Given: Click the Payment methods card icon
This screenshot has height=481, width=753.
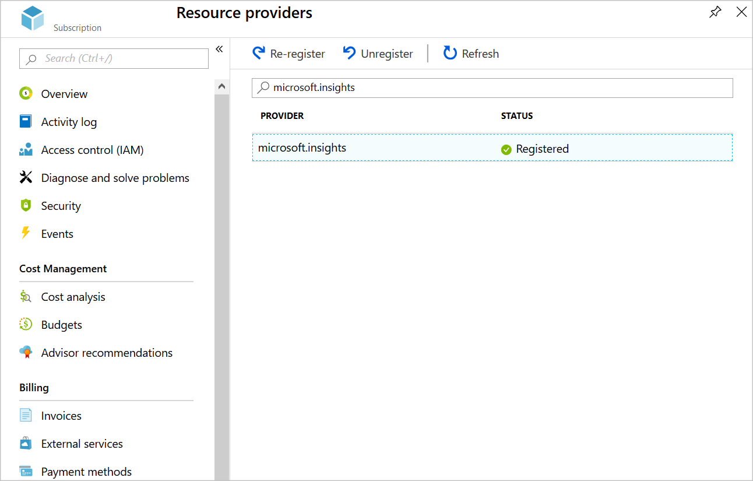Looking at the screenshot, I should point(26,471).
